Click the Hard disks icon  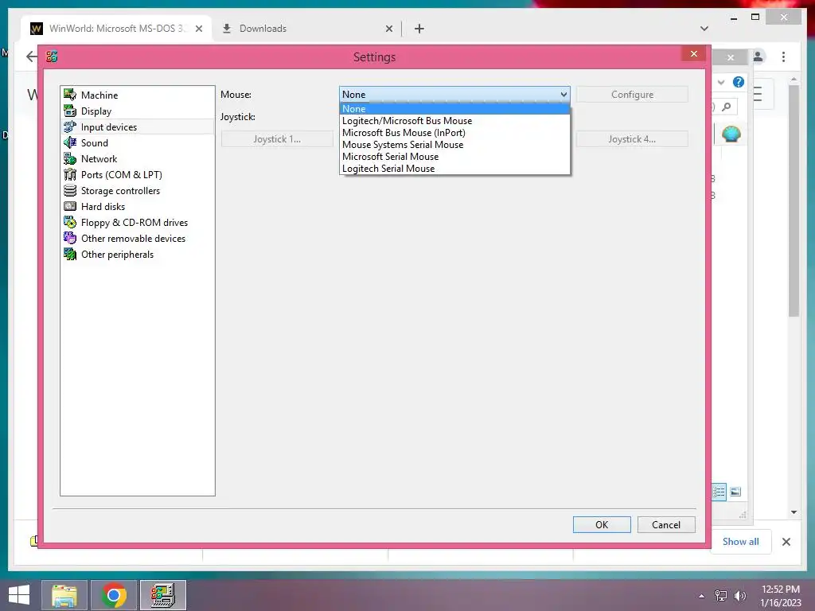[70, 206]
